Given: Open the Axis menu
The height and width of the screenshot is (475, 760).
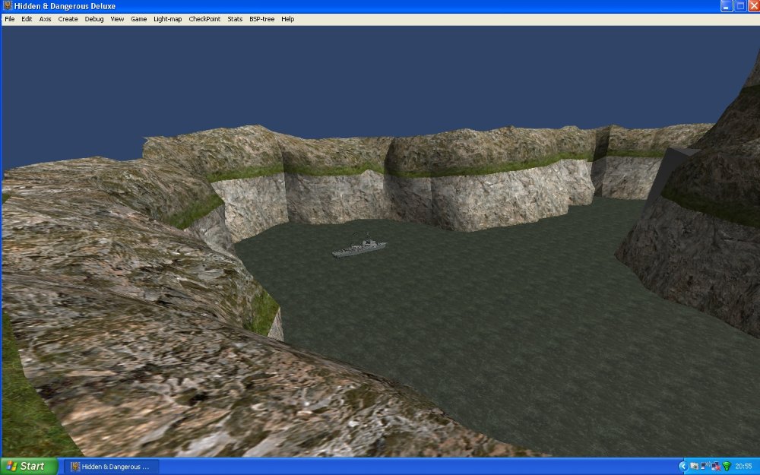Looking at the screenshot, I should [45, 19].
